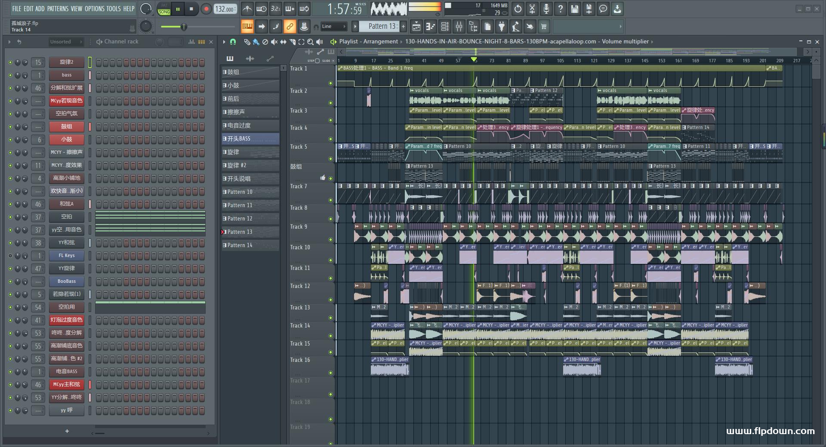This screenshot has height=447, width=826.
Task: Toggle loop recording icon
Action: (304, 9)
